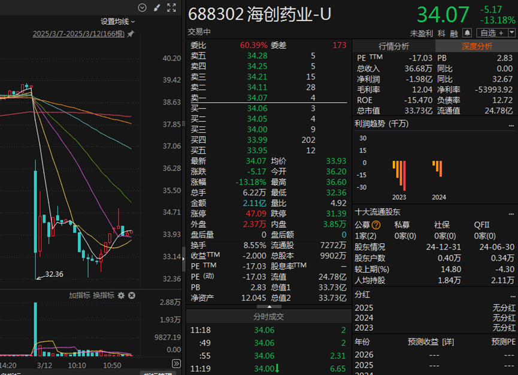Add stock to watchlist via 自选 +

click(492, 33)
